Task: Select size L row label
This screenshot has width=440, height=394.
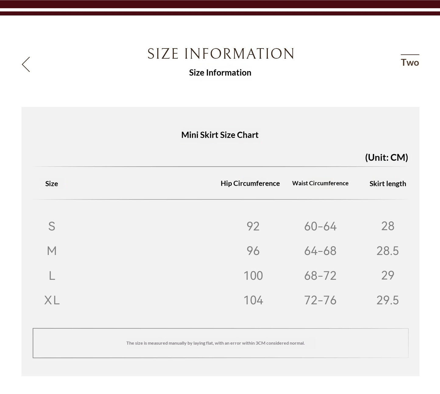Action: (52, 276)
